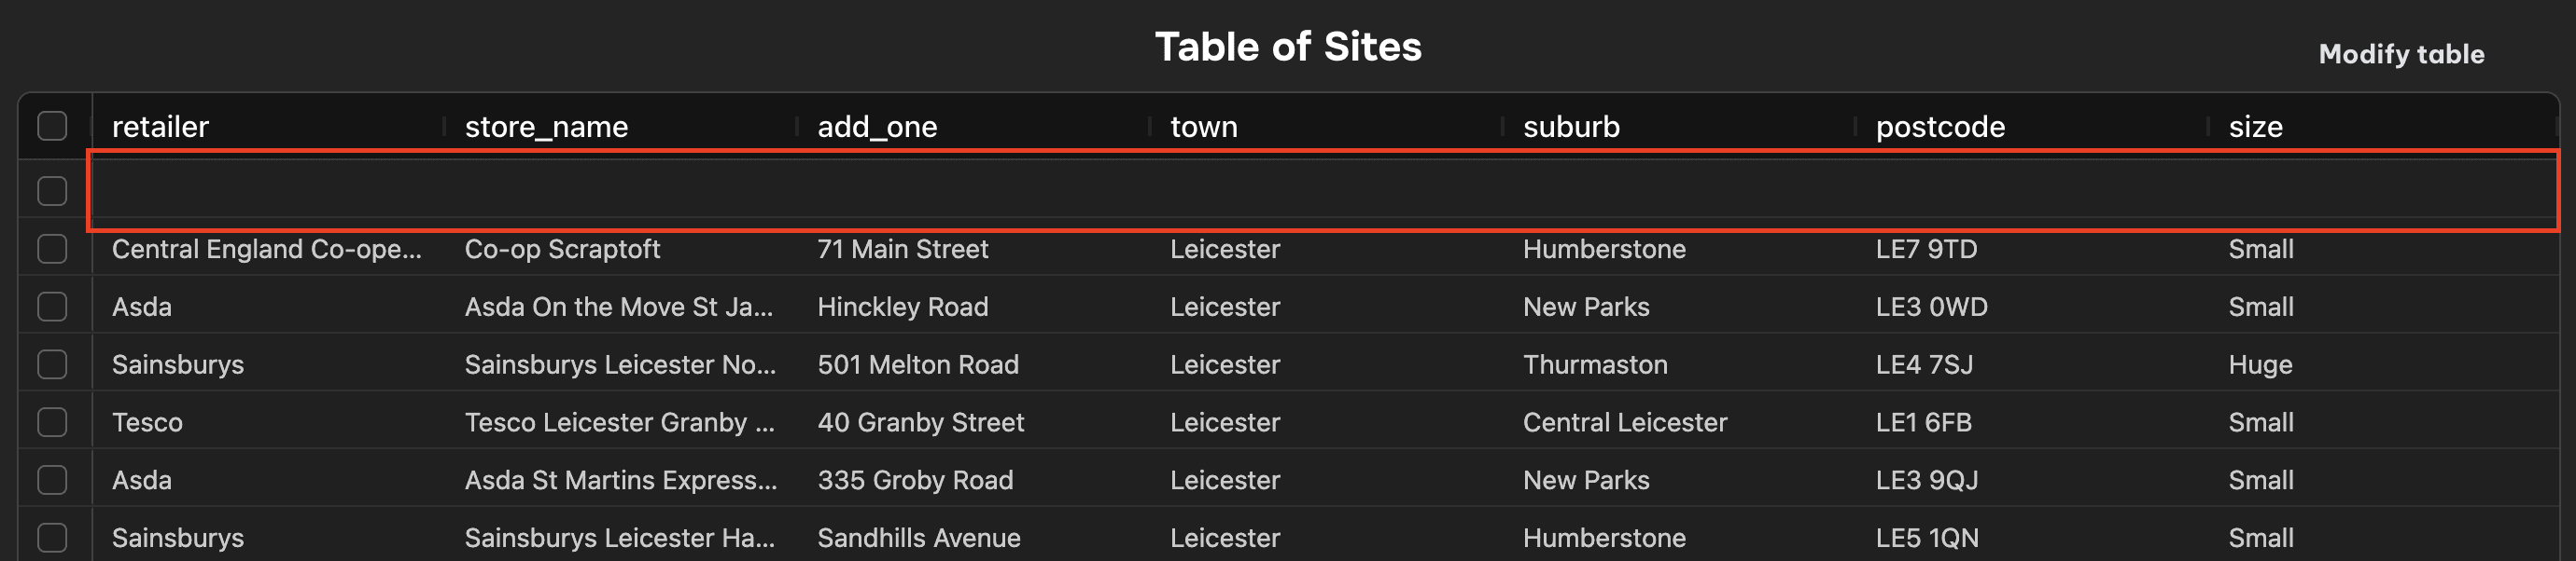The image size is (2576, 561).
Task: Select the Huge size cell
Action: coord(2260,364)
